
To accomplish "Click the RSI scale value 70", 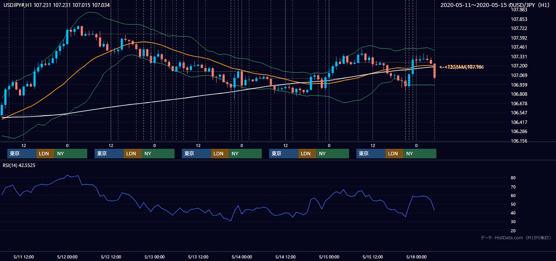I will [x=513, y=187].
